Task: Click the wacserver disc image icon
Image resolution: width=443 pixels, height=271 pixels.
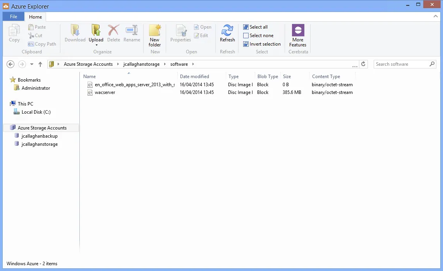Action: [90, 92]
